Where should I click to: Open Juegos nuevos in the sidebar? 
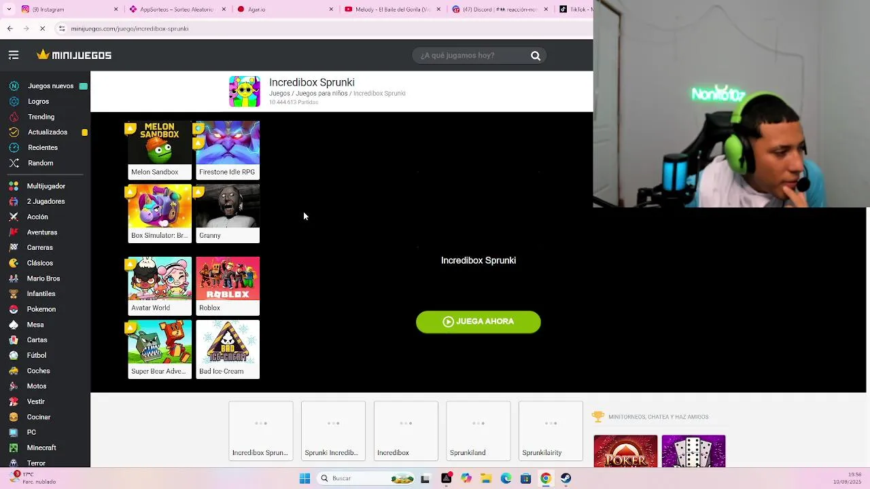click(x=50, y=86)
